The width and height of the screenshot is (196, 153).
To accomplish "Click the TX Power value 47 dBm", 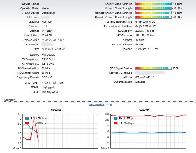I will point(140,40).
